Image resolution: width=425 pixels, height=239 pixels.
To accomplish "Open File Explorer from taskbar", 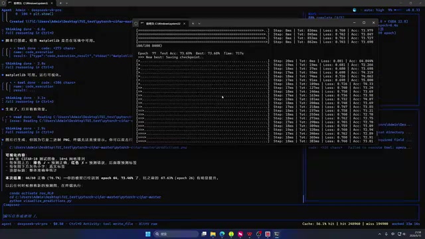I will (x=213, y=234).
